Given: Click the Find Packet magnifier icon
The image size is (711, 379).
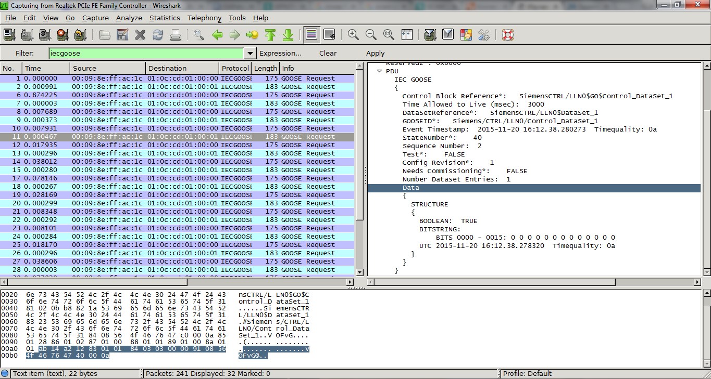Looking at the screenshot, I should [198, 35].
